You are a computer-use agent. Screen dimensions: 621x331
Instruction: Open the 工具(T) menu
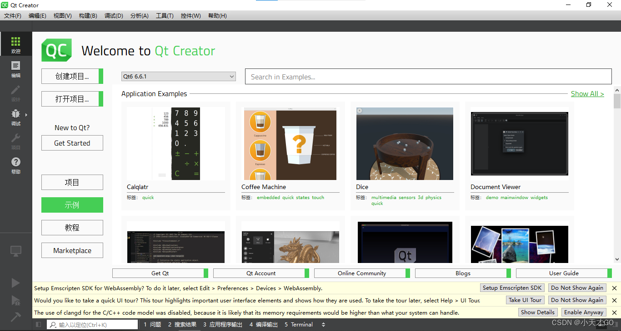click(165, 16)
